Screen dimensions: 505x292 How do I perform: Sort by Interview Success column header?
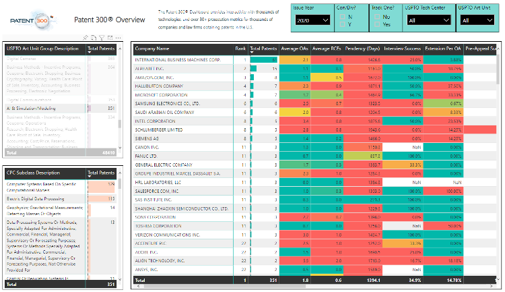[402, 49]
